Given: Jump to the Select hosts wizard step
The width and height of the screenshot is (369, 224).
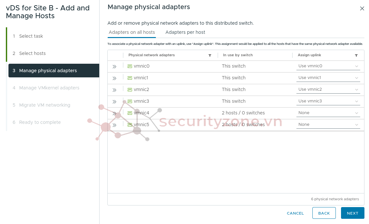Looking at the screenshot, I should click(x=32, y=53).
